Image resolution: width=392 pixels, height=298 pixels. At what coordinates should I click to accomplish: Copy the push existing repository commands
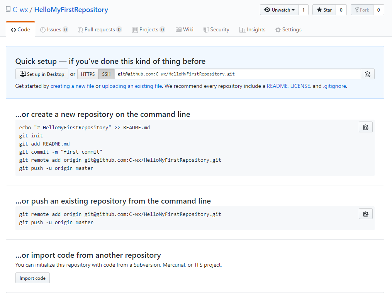365,214
